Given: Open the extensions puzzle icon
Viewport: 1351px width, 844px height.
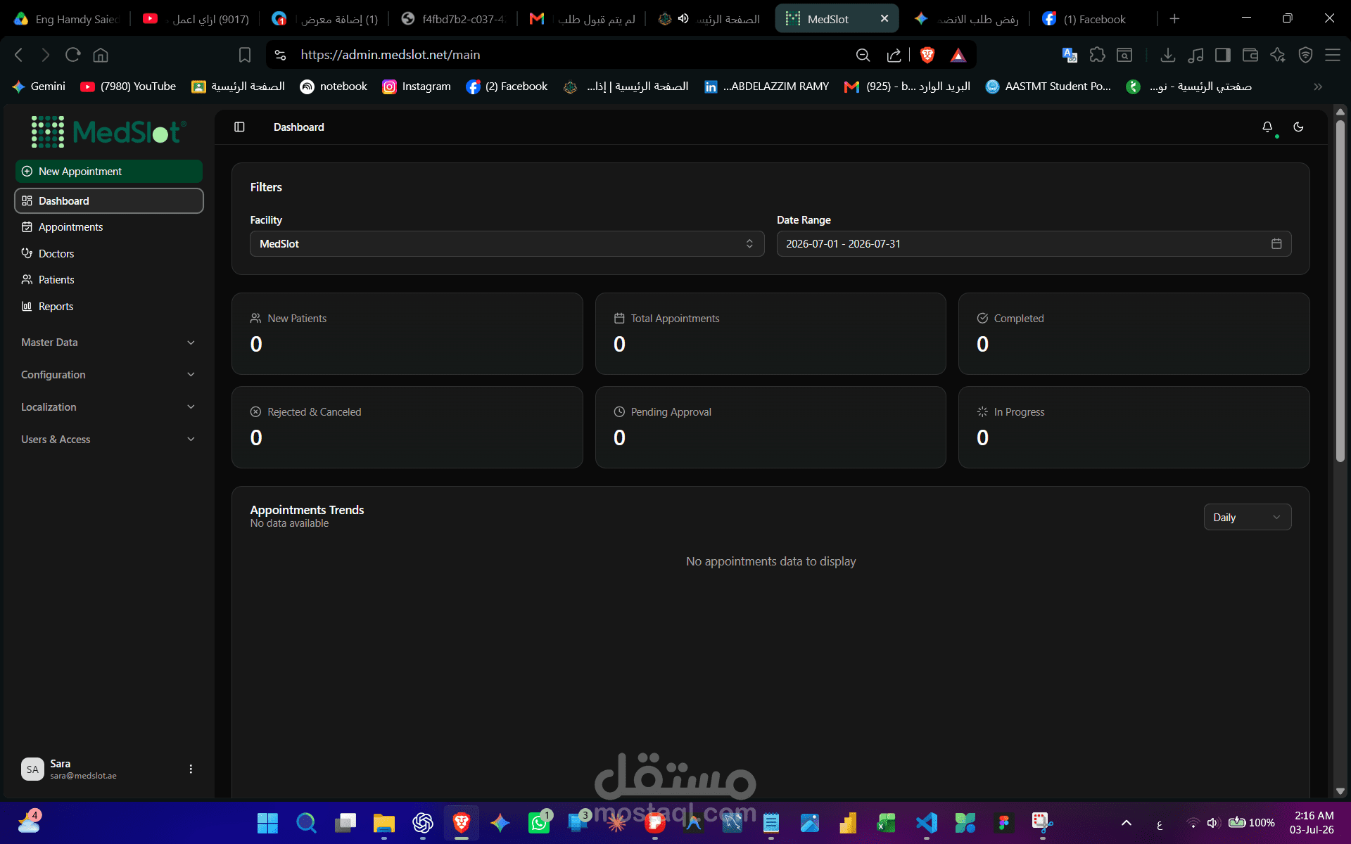Looking at the screenshot, I should (1097, 55).
